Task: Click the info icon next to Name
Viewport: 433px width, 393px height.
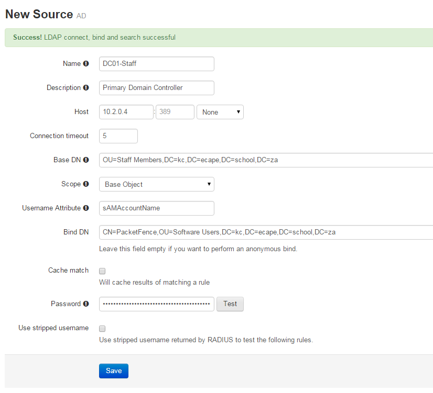Action: pos(86,64)
